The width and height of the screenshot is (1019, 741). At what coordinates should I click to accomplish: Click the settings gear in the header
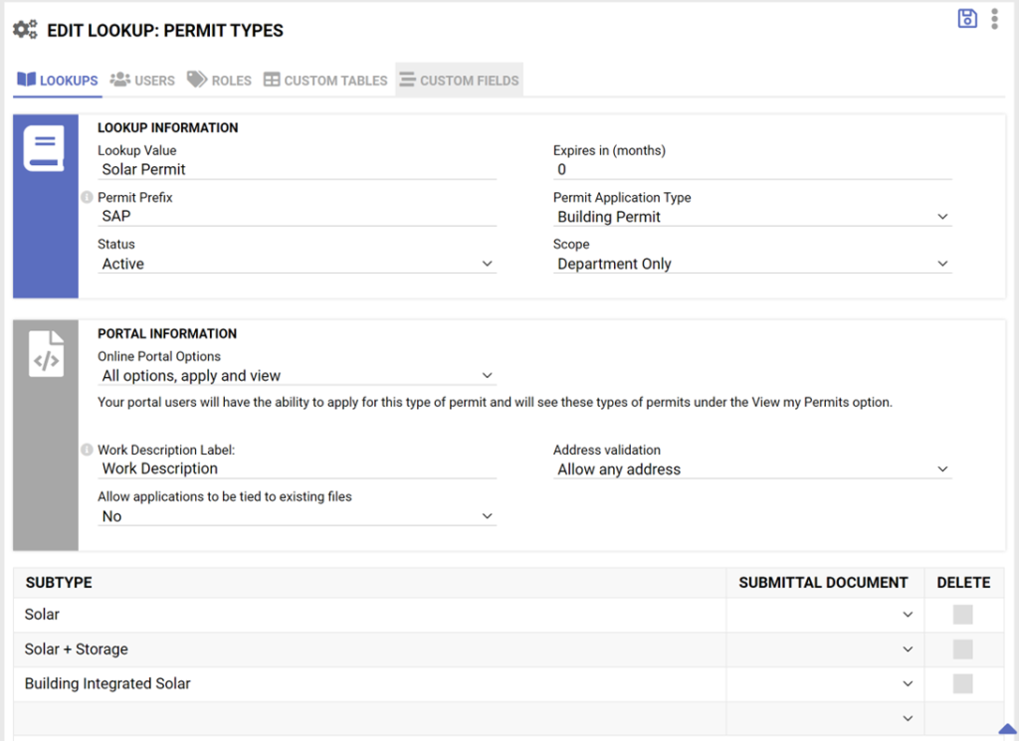(x=24, y=30)
